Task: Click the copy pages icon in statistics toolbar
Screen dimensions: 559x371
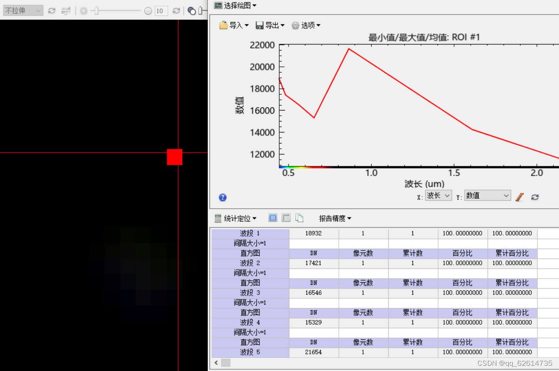Action: [299, 218]
